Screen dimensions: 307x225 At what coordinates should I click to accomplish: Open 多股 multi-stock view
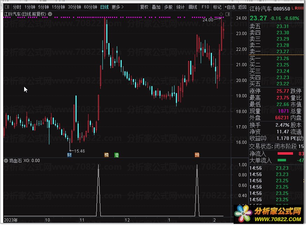coord(169,7)
